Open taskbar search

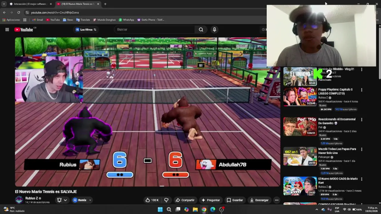(x=169, y=210)
